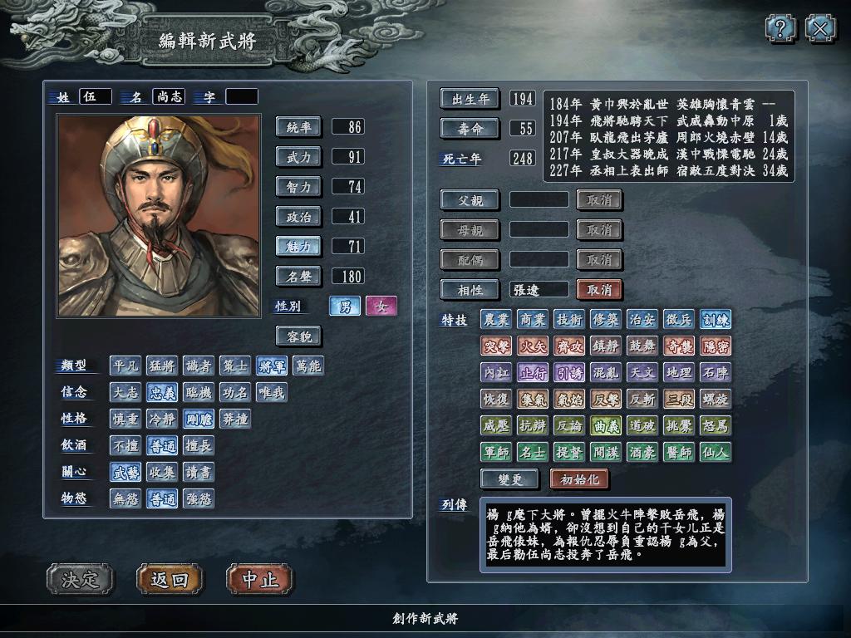This screenshot has width=851, height=638.
Task: Select the 軍師 skill tile
Action: (x=496, y=452)
